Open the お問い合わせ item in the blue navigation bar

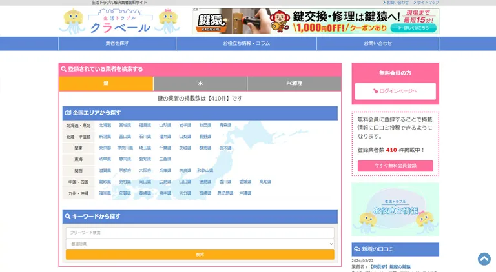tap(378, 44)
